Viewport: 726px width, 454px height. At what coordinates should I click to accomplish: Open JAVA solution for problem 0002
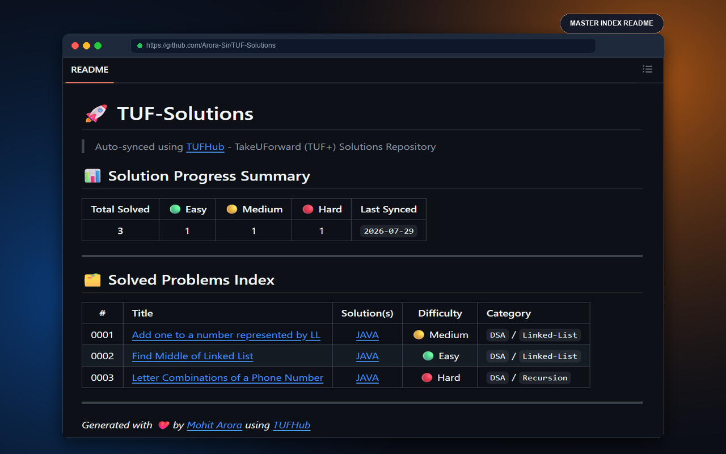[x=368, y=356]
